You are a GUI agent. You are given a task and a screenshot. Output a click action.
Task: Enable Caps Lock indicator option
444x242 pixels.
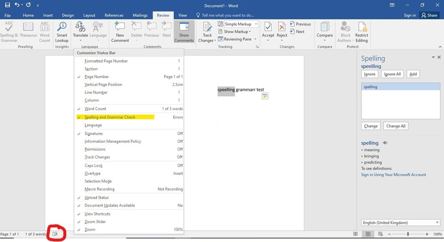click(x=130, y=165)
